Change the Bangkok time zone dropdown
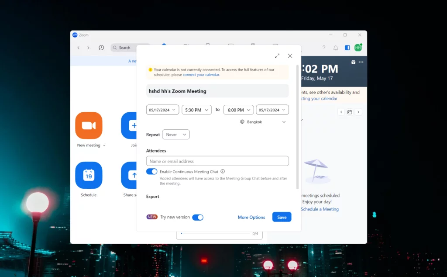 pos(263,122)
